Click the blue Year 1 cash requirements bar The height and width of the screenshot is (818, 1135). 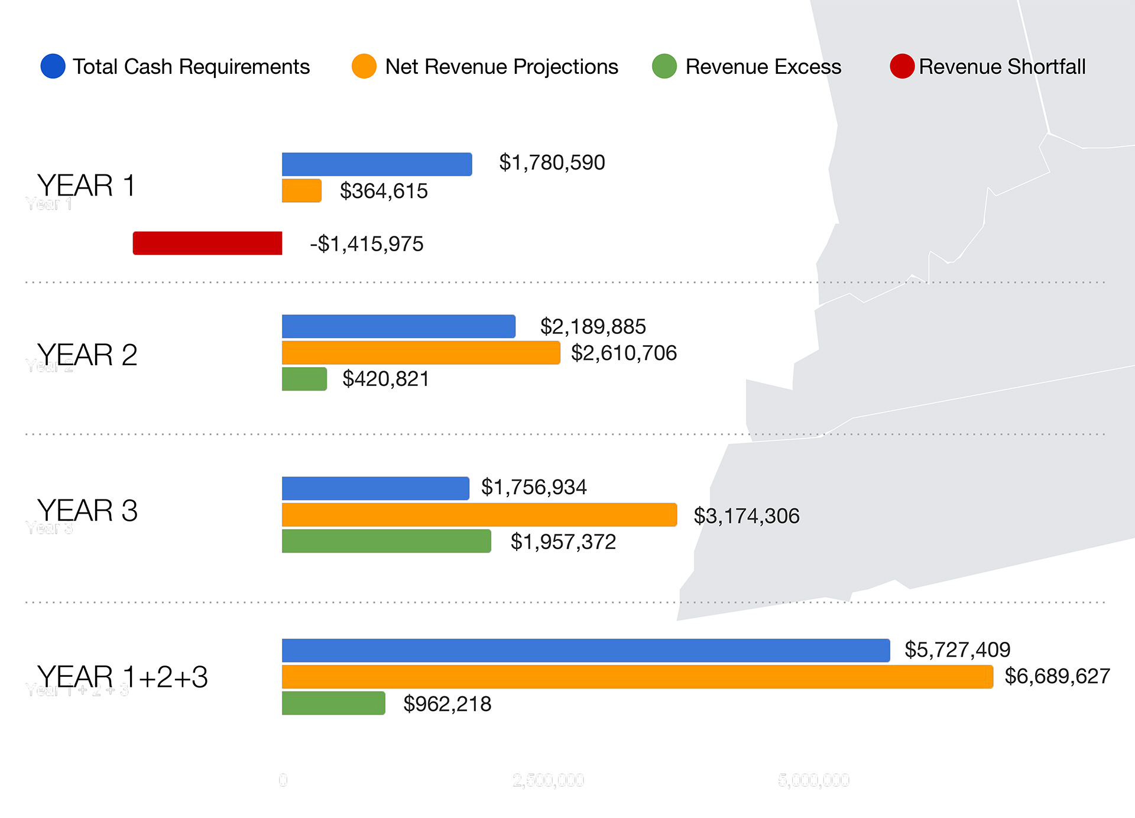(377, 164)
